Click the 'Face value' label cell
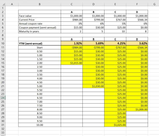This screenshot has width=159, height=136. pyautogui.click(x=40, y=16)
